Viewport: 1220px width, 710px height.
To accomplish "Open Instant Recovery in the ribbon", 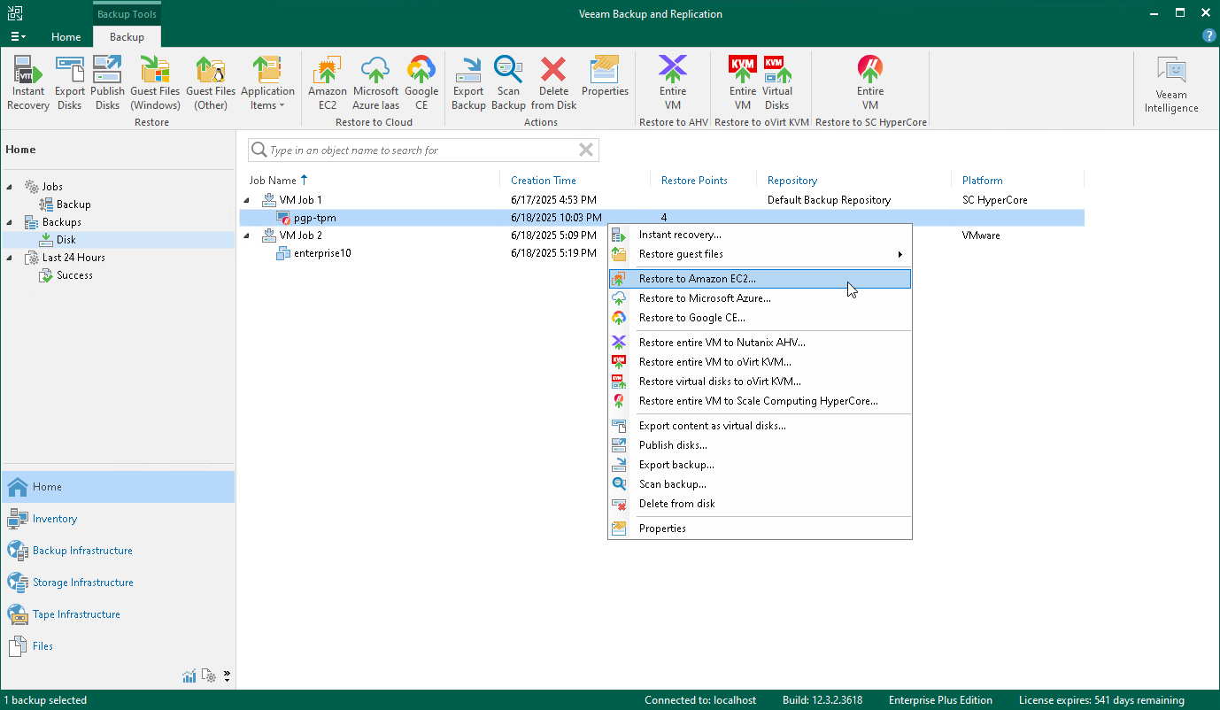I will tap(28, 82).
